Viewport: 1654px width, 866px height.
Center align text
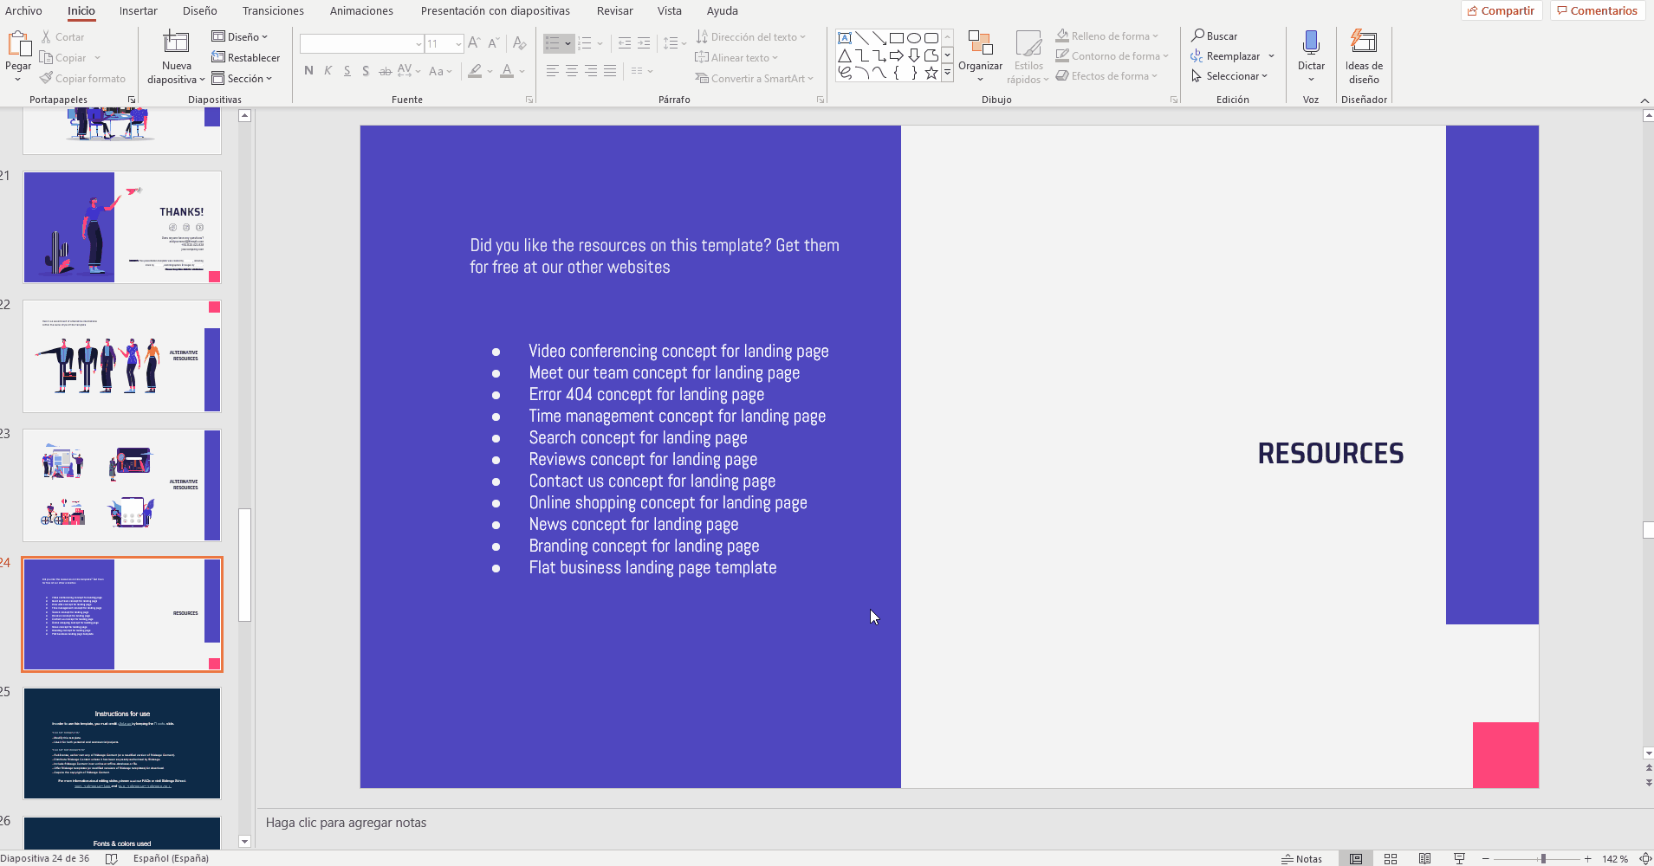[572, 71]
